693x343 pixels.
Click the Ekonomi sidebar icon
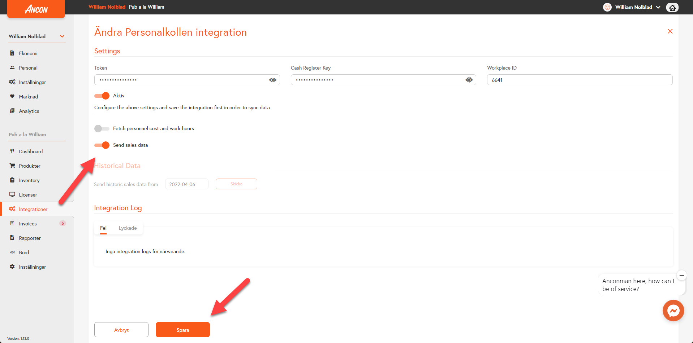tap(12, 53)
